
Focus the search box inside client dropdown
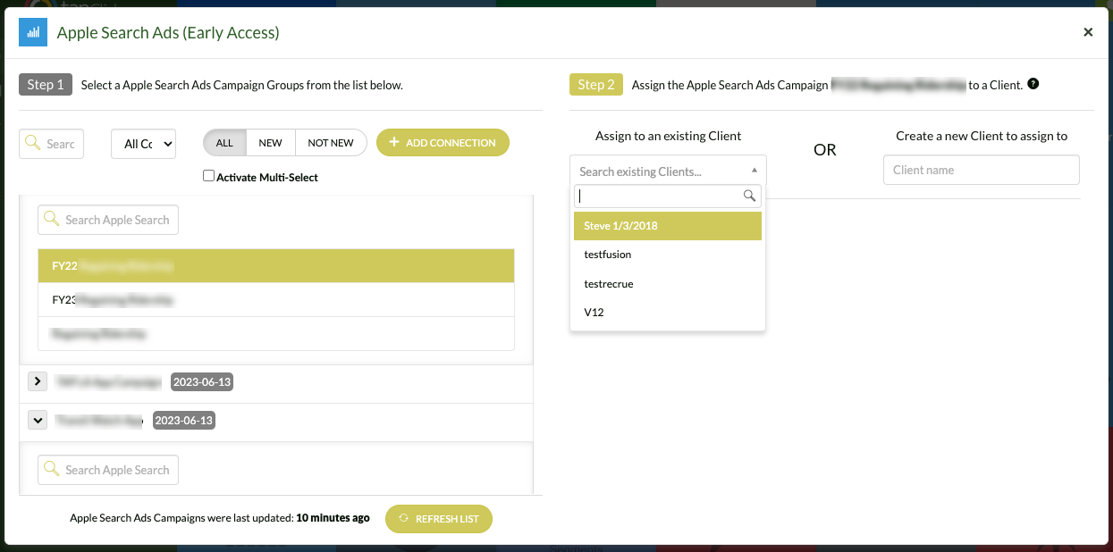668,196
